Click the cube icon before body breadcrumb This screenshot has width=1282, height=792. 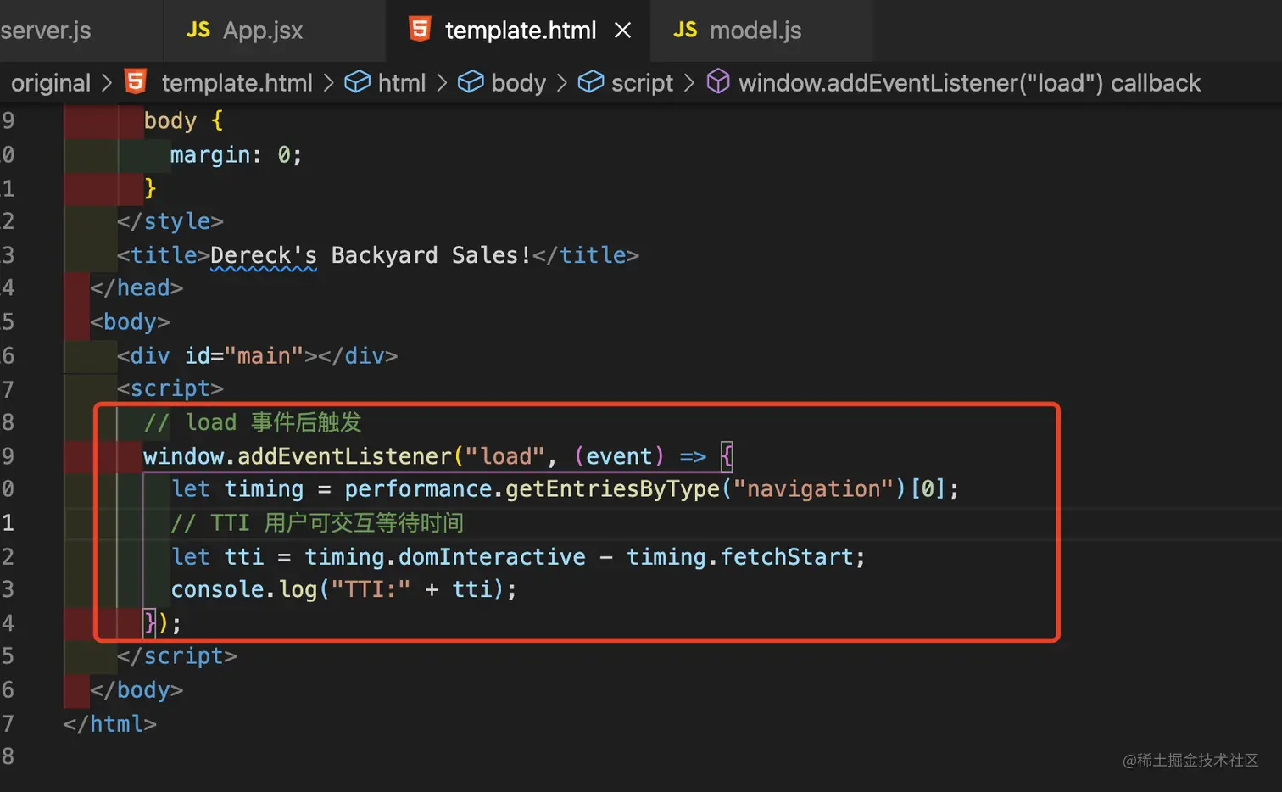point(471,82)
